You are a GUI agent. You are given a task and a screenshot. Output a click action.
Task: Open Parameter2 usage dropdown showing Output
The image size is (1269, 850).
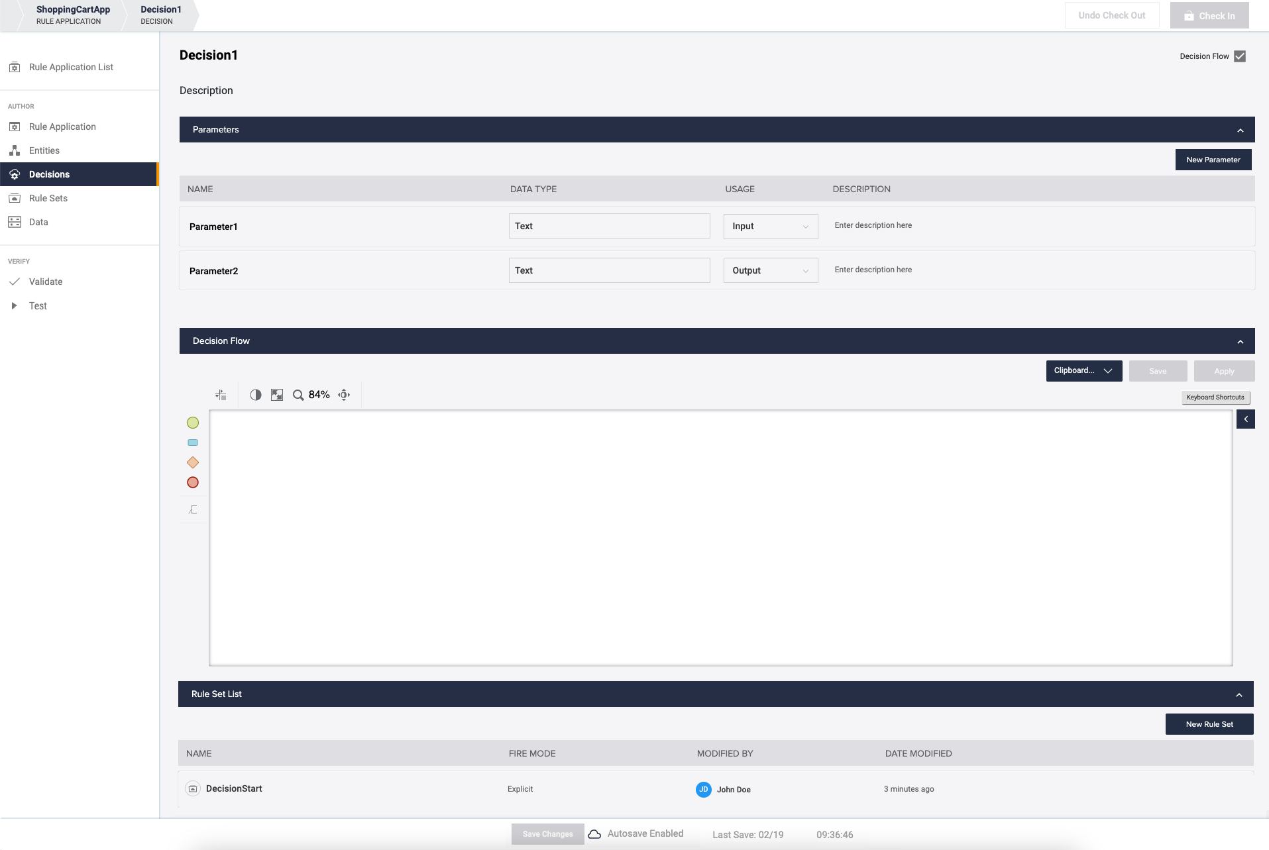[x=770, y=271]
